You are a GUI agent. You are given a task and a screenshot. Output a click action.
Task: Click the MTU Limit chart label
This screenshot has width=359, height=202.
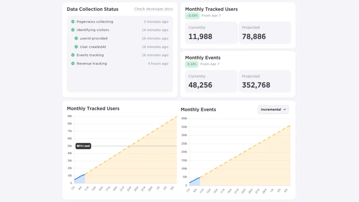(83, 146)
